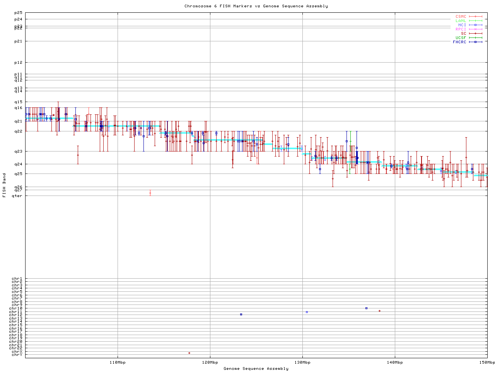Click the 'Genome Sequence Assembly' x-axis title
Image resolution: width=495 pixels, height=371 pixels.
click(256, 369)
